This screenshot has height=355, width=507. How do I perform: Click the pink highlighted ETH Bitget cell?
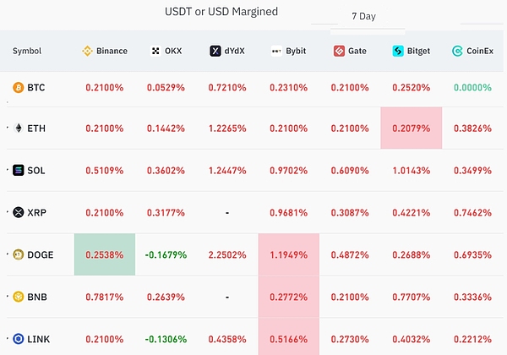(412, 128)
